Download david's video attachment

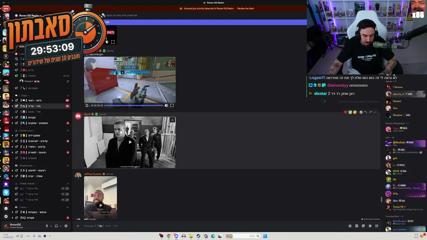point(172,120)
